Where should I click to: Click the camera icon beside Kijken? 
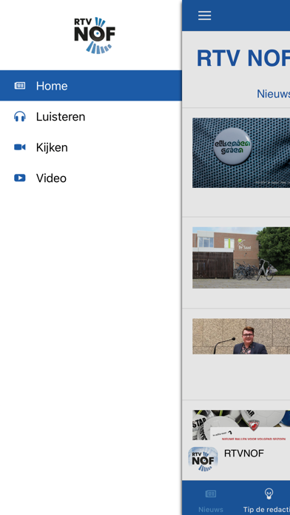[20, 147]
